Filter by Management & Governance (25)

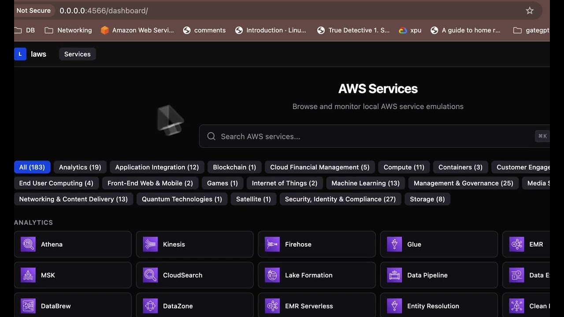[x=464, y=183]
